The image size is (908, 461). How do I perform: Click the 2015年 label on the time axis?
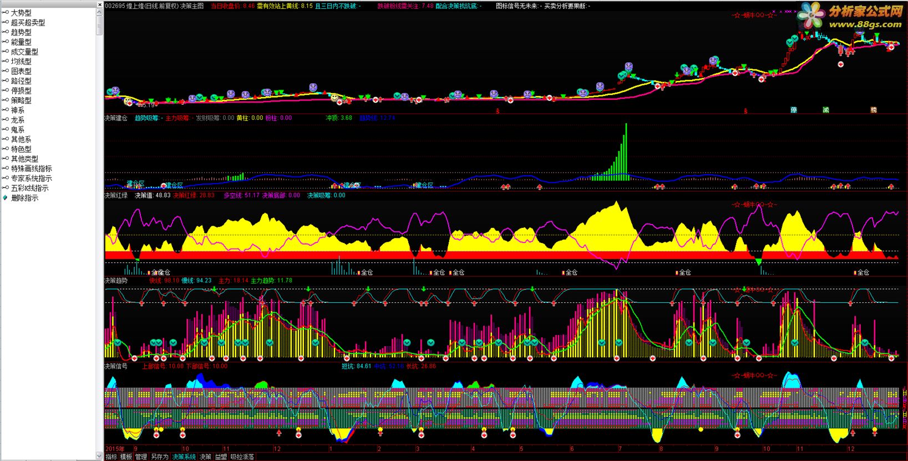(115, 448)
